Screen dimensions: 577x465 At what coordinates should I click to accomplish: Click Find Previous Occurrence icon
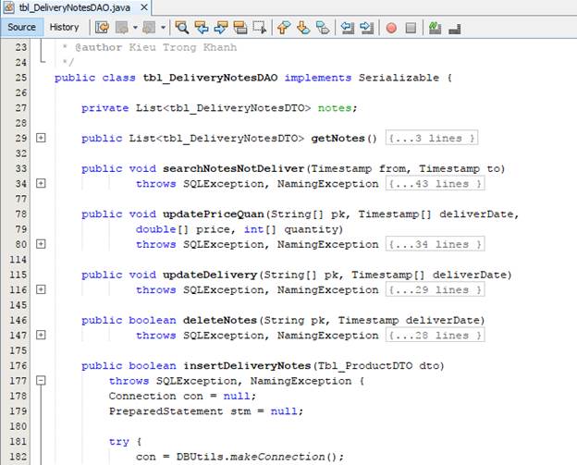(x=202, y=27)
